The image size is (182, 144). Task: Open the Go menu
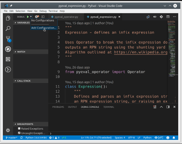(36, 11)
